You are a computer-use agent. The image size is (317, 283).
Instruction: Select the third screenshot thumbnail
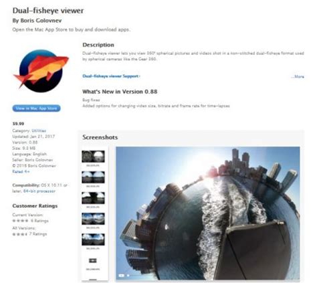point(93,198)
